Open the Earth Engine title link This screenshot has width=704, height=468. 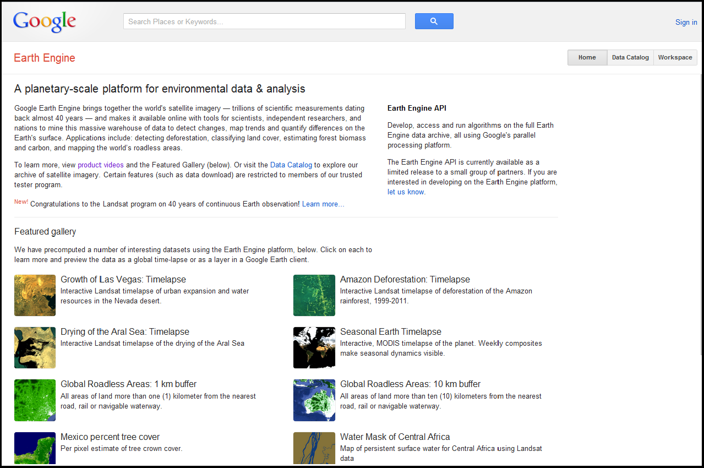coord(45,58)
